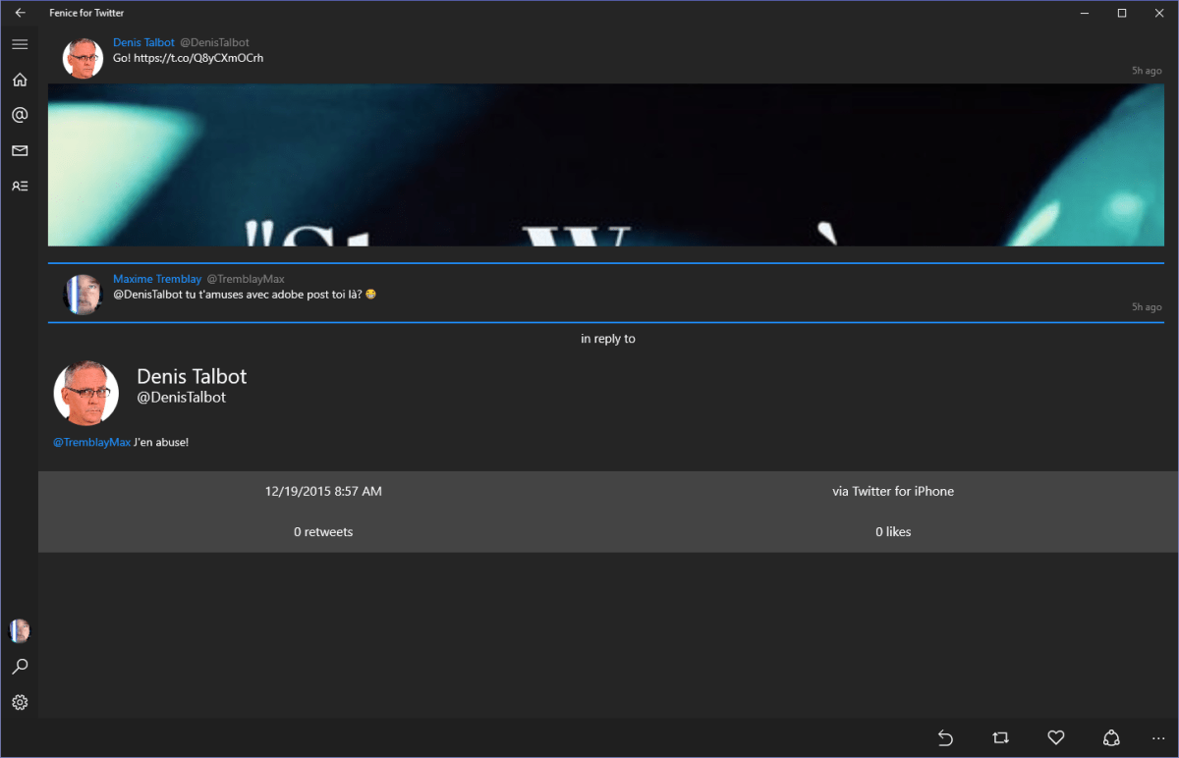
Task: Open the Mentions section
Action: coord(20,115)
